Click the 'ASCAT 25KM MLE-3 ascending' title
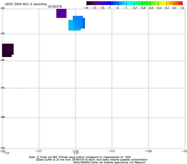 click(x=26, y=4)
